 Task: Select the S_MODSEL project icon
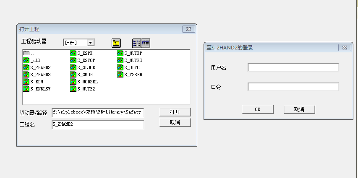(x=73, y=82)
